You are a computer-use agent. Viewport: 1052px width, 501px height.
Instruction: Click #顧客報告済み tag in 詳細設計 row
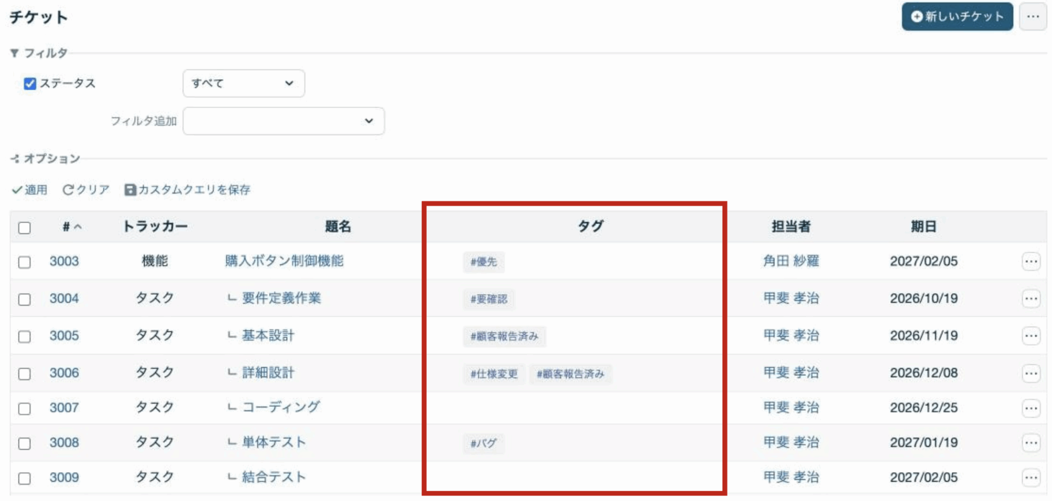tap(570, 374)
